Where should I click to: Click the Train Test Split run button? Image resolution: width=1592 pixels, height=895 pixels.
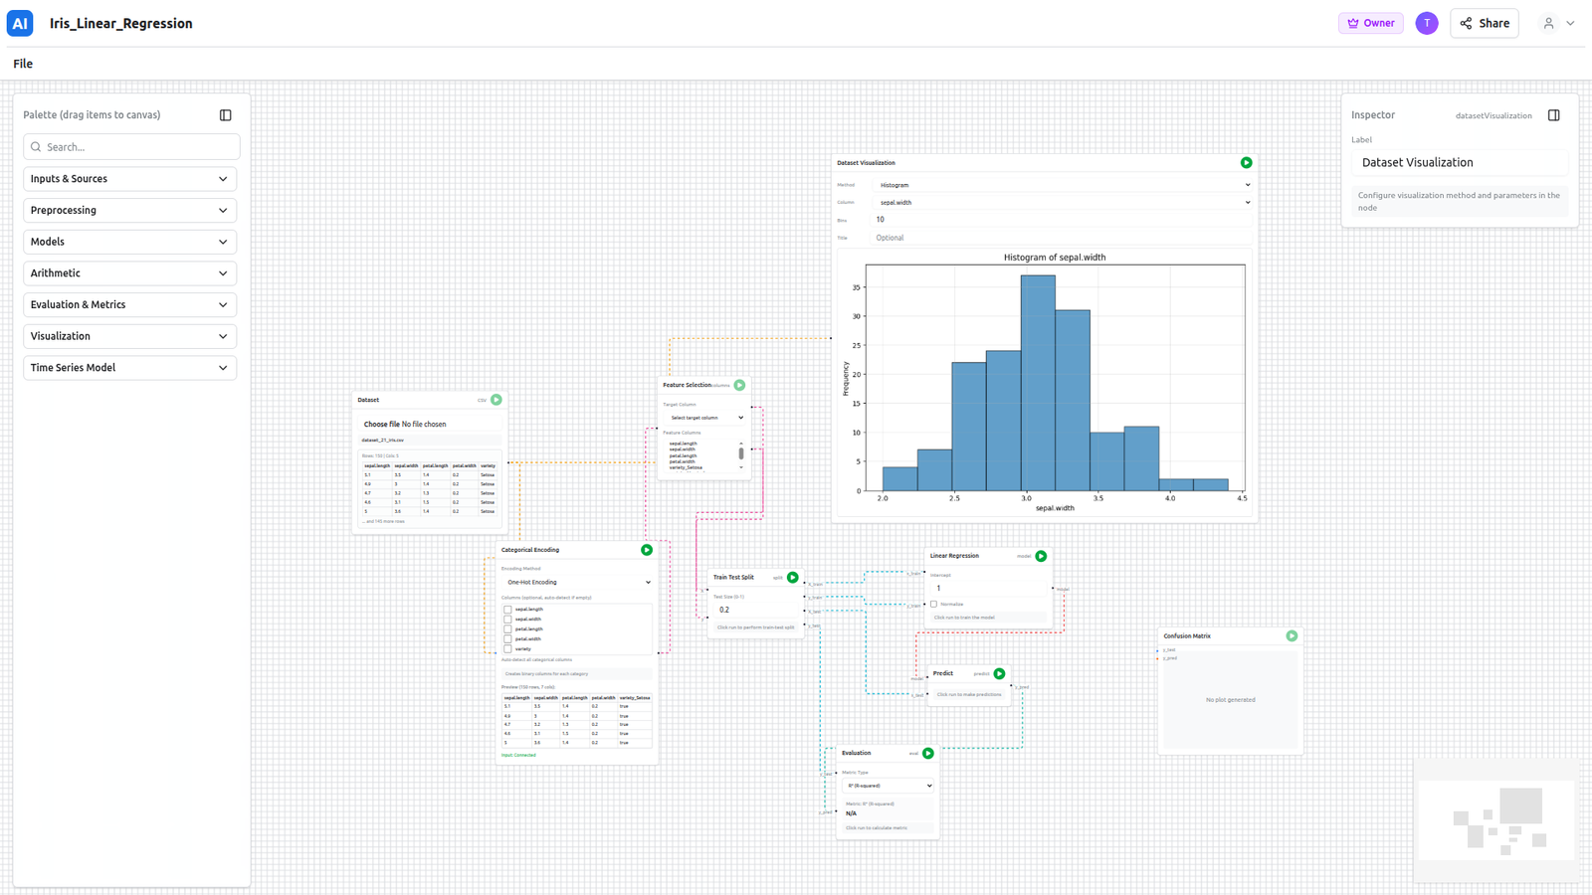tap(793, 578)
